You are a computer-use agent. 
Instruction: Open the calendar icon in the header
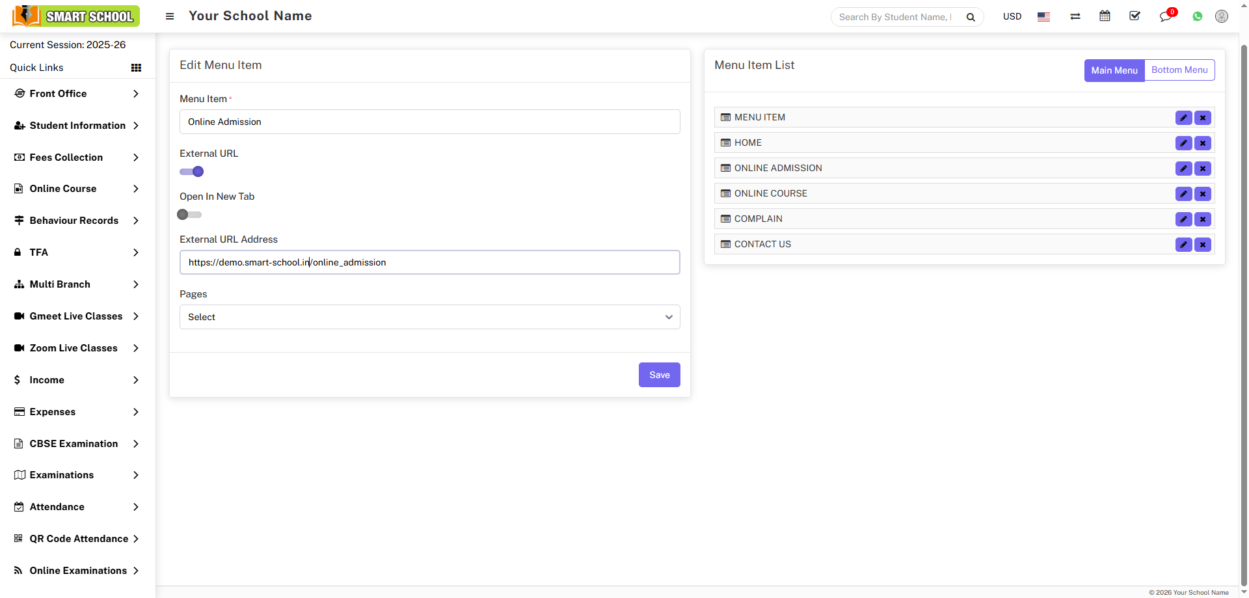1105,16
